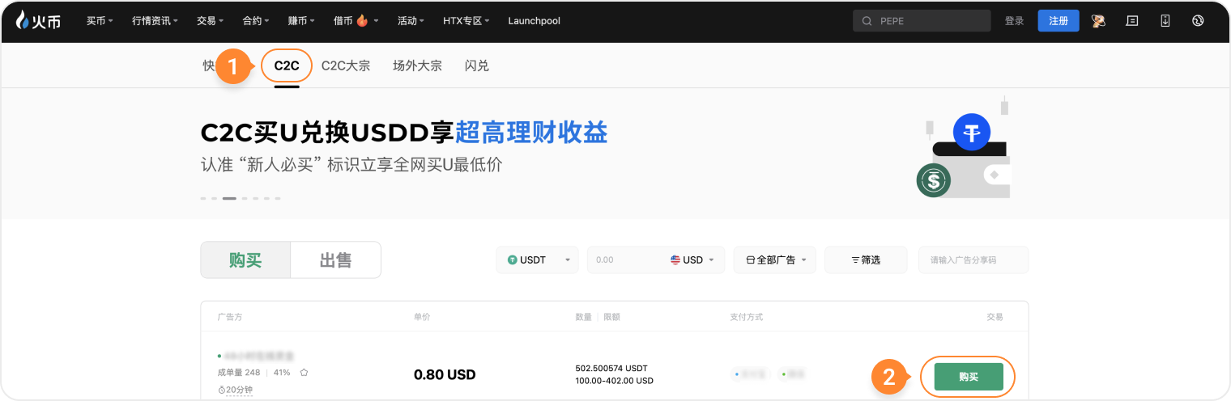Viewport: 1231px width, 401px height.
Task: Click the app download phone icon
Action: pos(1165,21)
